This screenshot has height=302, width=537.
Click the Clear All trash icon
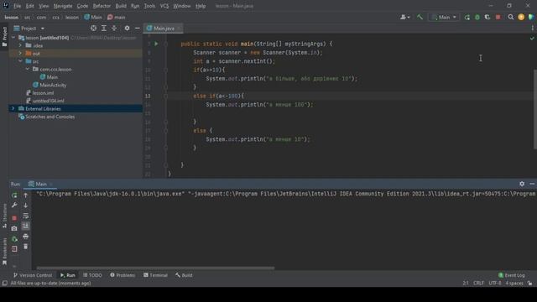pos(26,247)
